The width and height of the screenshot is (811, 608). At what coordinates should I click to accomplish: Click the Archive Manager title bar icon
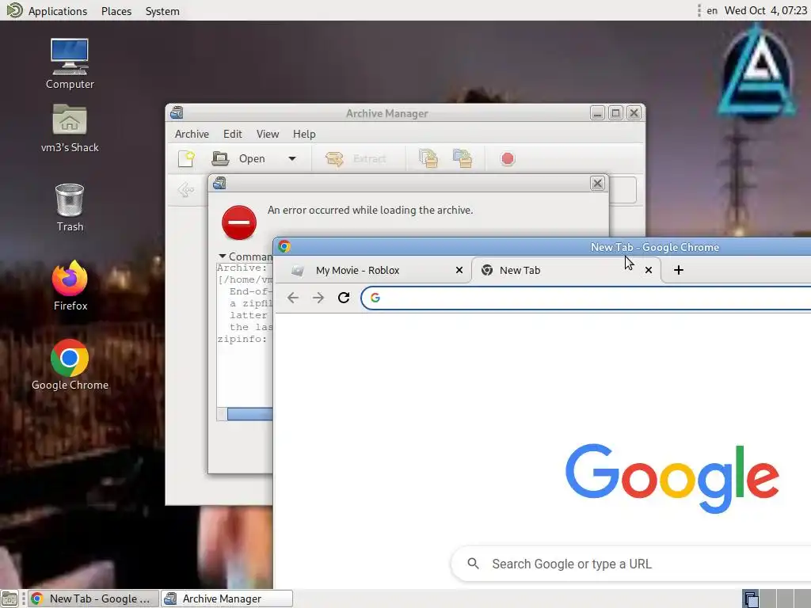pos(177,112)
